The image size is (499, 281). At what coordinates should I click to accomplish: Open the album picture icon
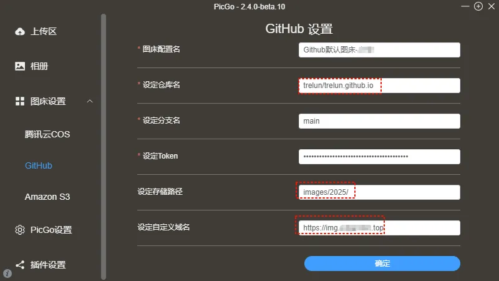click(20, 66)
